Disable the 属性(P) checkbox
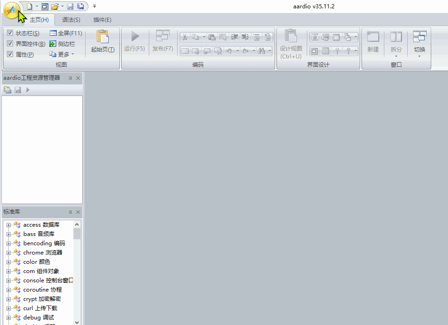 pyautogui.click(x=10, y=54)
